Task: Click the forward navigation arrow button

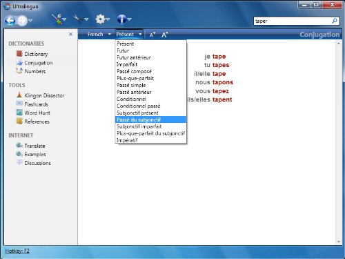Action: click(x=22, y=21)
